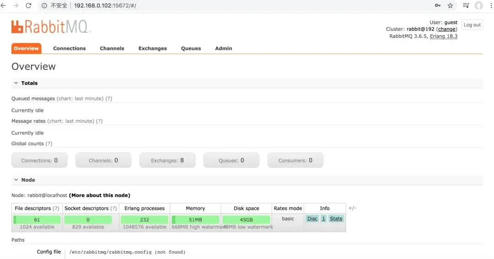The width and height of the screenshot is (494, 259).
Task: Click the RabbitMQ logo
Action: click(51, 27)
